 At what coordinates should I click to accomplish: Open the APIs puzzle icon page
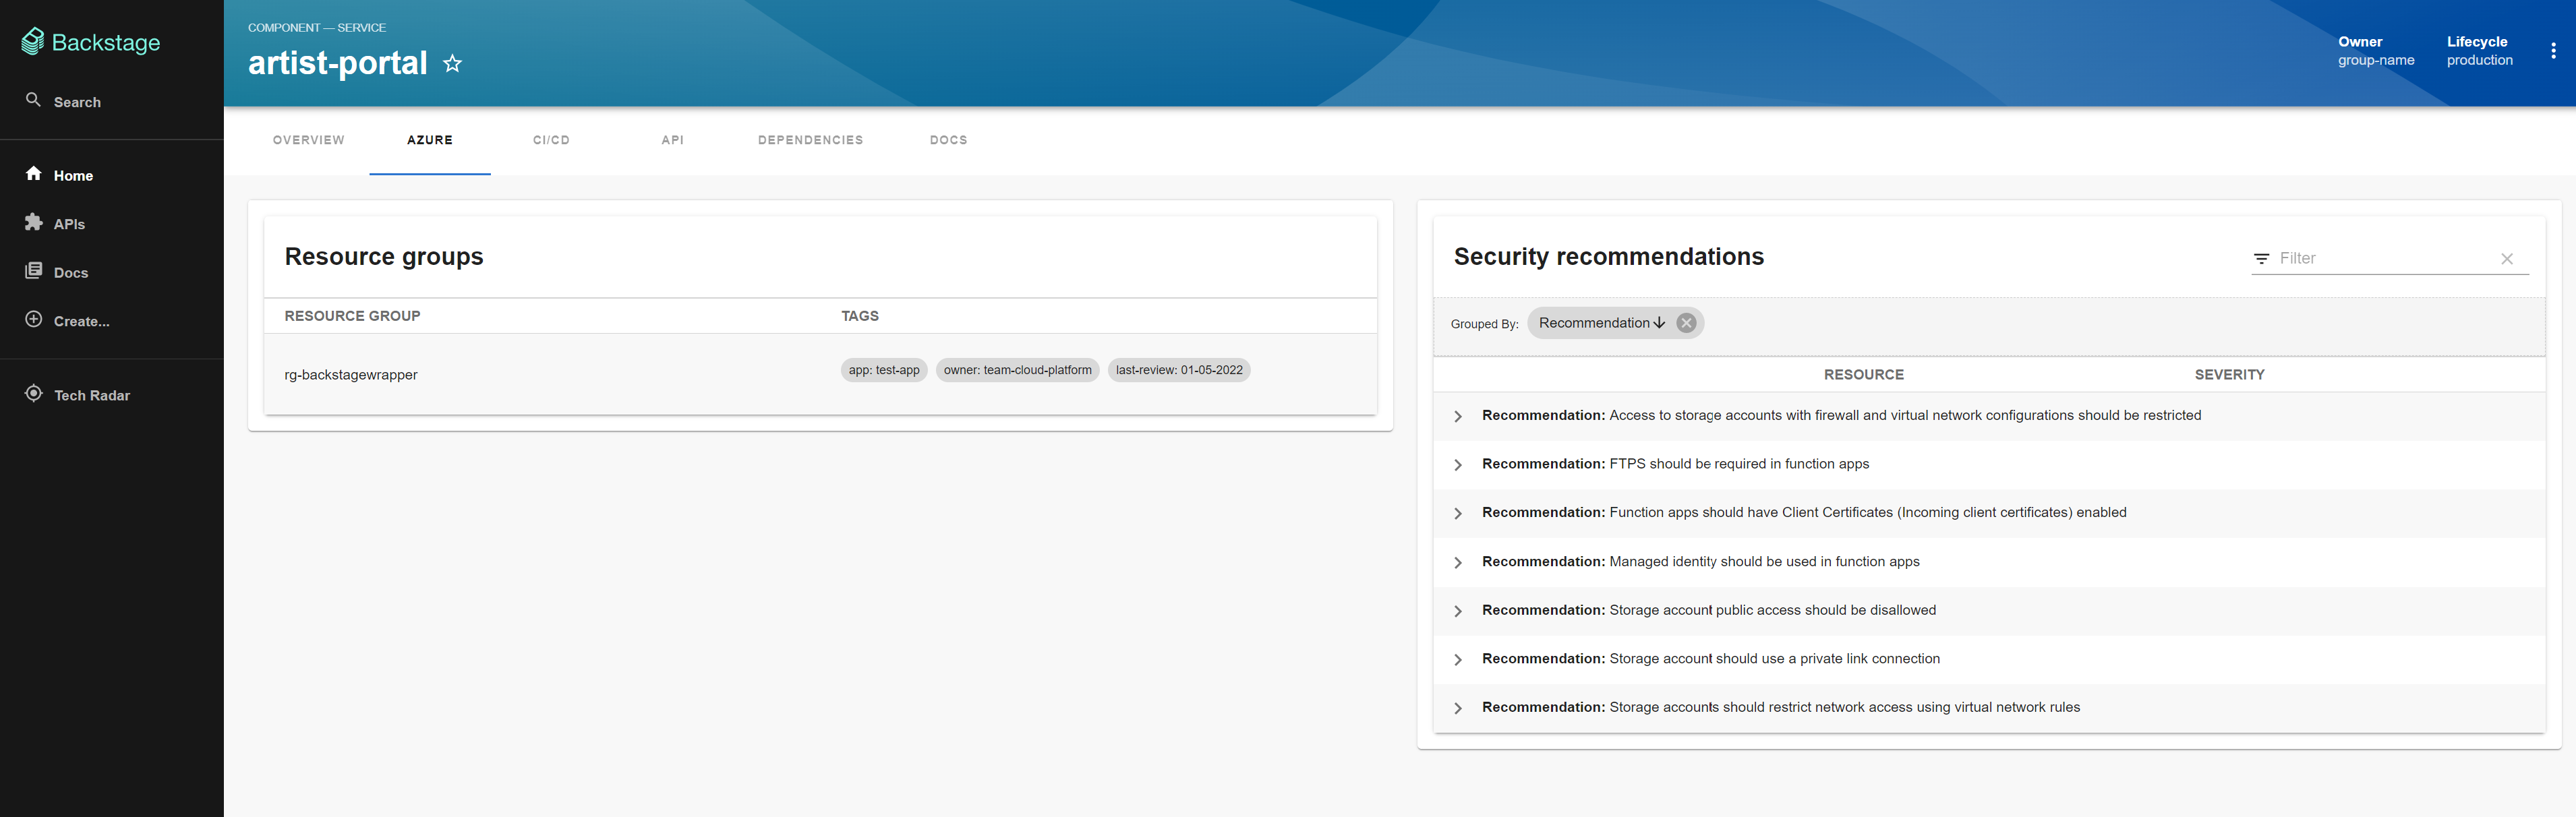34,222
